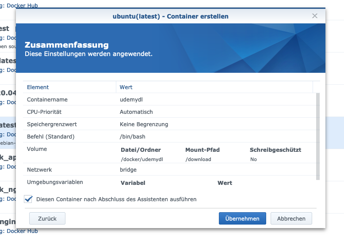Select the /download mount path
This screenshot has width=344, height=240.
(x=198, y=159)
